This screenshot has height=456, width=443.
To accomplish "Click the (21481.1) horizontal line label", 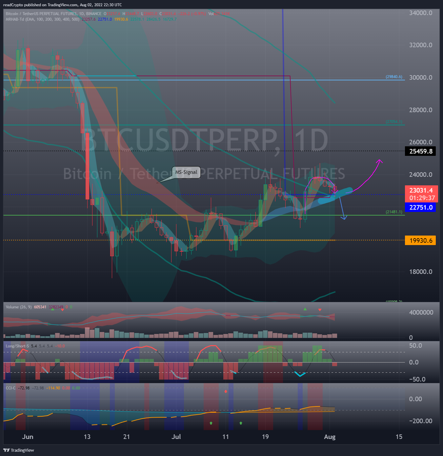I will 394,212.
